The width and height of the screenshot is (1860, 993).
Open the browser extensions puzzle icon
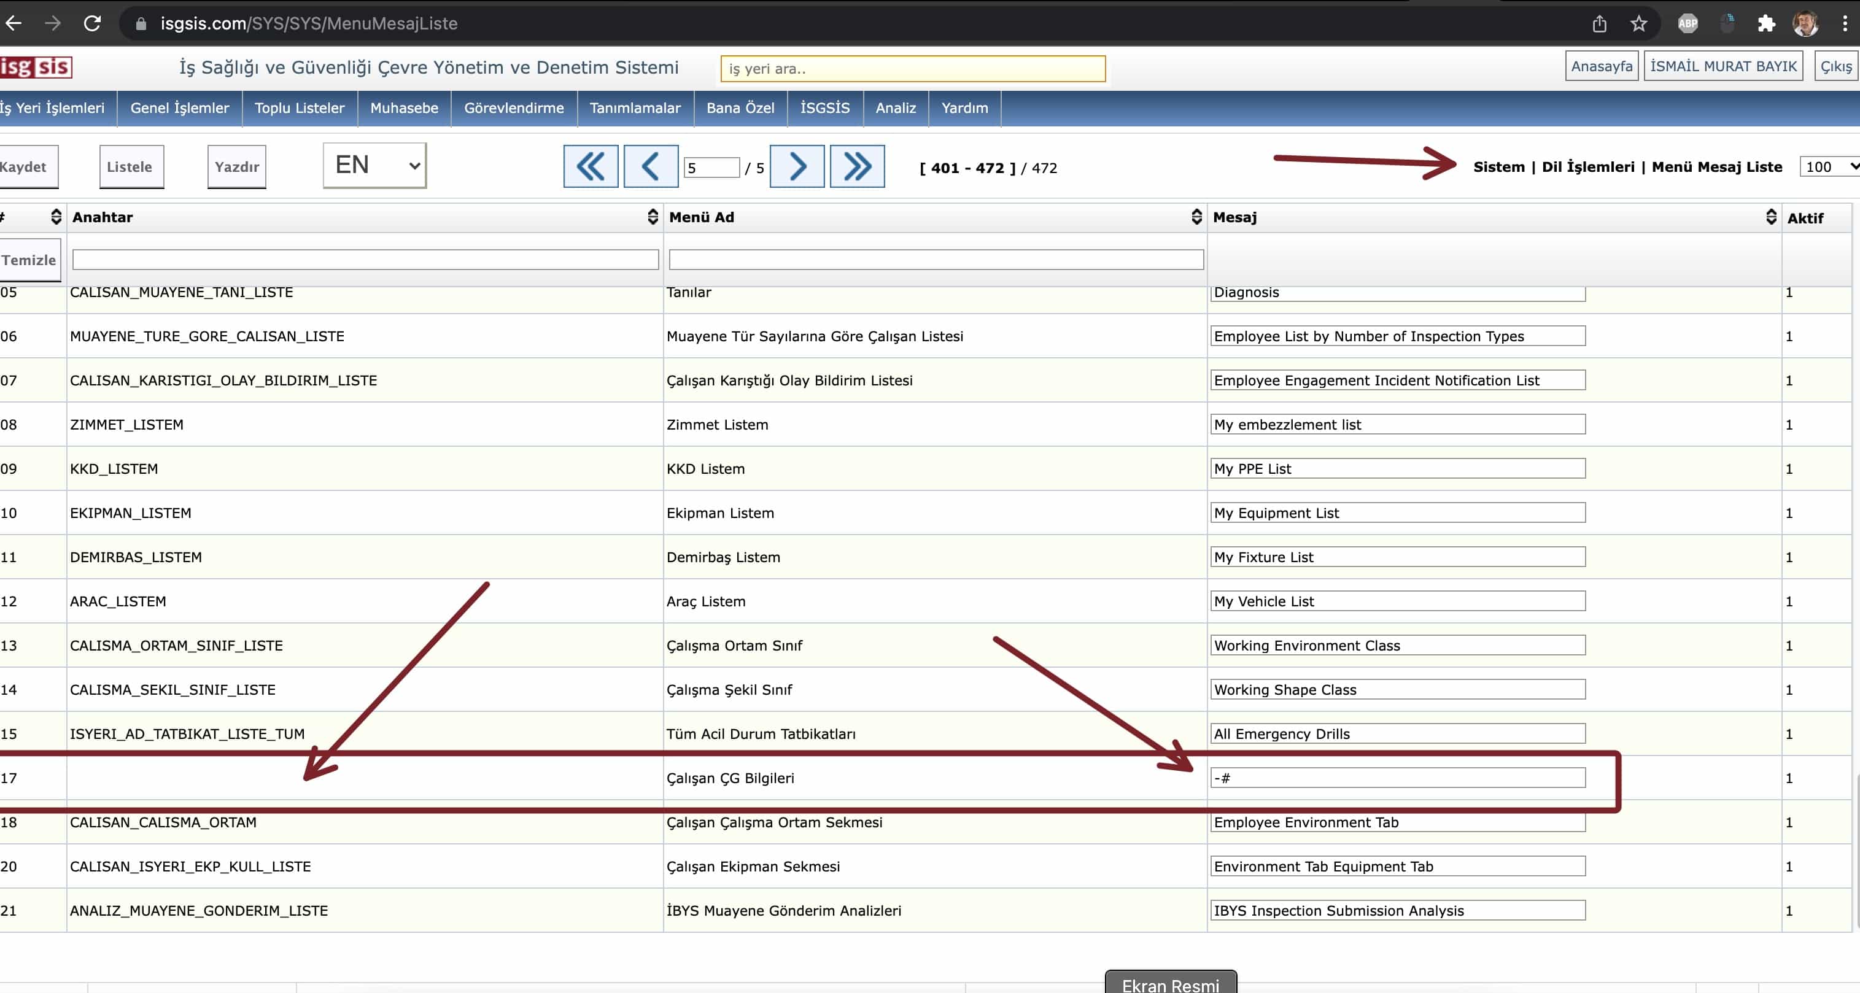tap(1765, 24)
